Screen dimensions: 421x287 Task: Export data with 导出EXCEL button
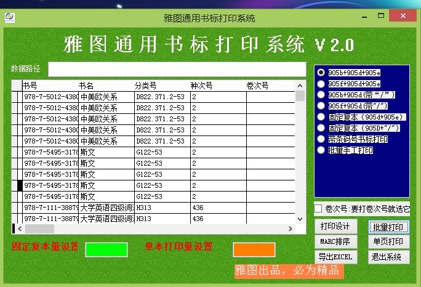pos(335,257)
